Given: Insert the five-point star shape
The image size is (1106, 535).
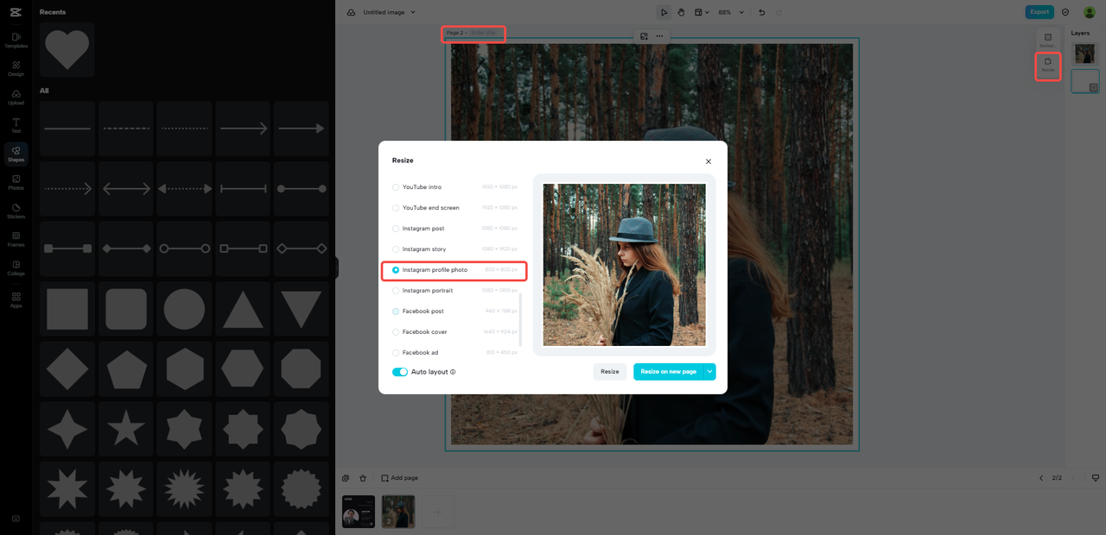Looking at the screenshot, I should click(125, 429).
